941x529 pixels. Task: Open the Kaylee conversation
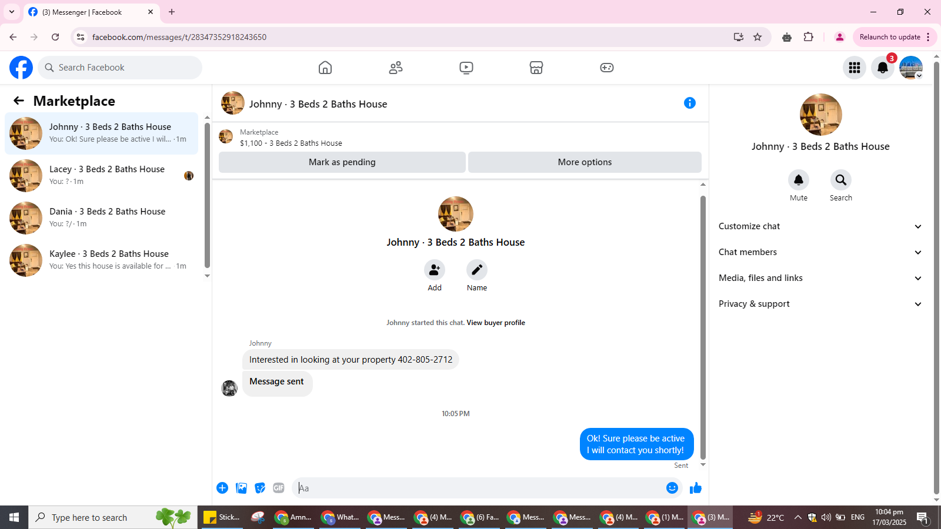click(101, 260)
